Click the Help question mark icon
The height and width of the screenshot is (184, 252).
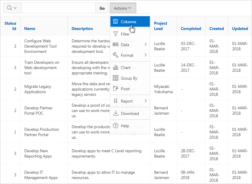pyautogui.click(x=115, y=126)
